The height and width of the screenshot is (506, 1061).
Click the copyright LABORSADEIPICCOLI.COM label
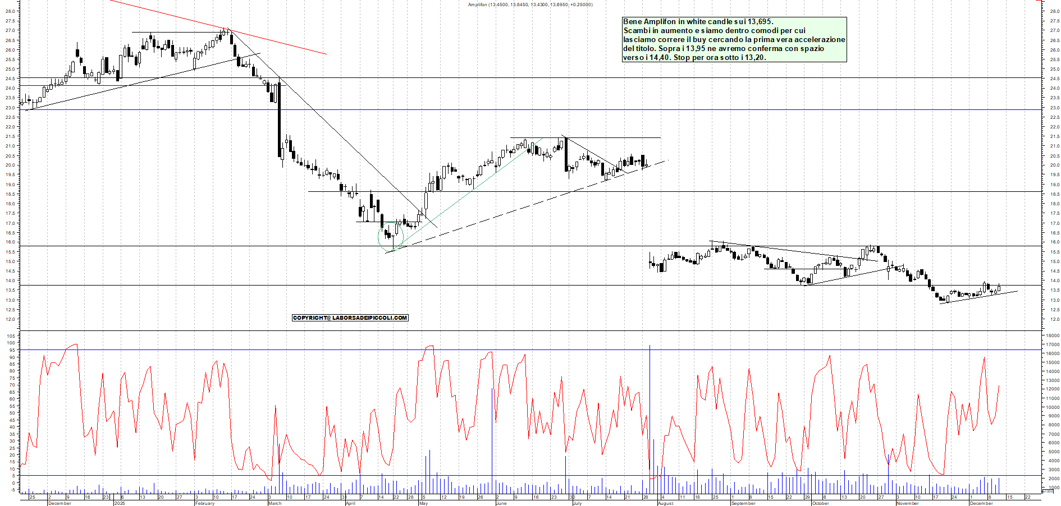pyautogui.click(x=350, y=318)
